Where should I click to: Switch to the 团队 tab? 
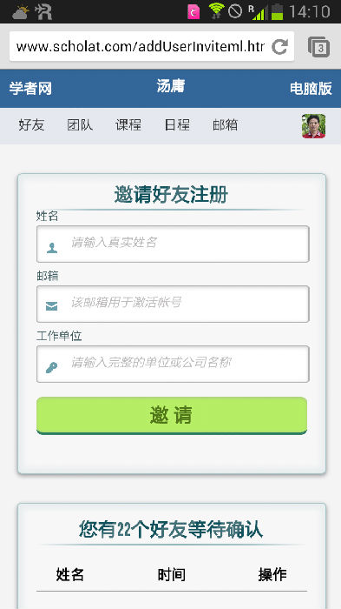(80, 125)
